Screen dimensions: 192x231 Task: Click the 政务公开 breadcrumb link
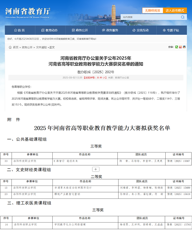27,47
